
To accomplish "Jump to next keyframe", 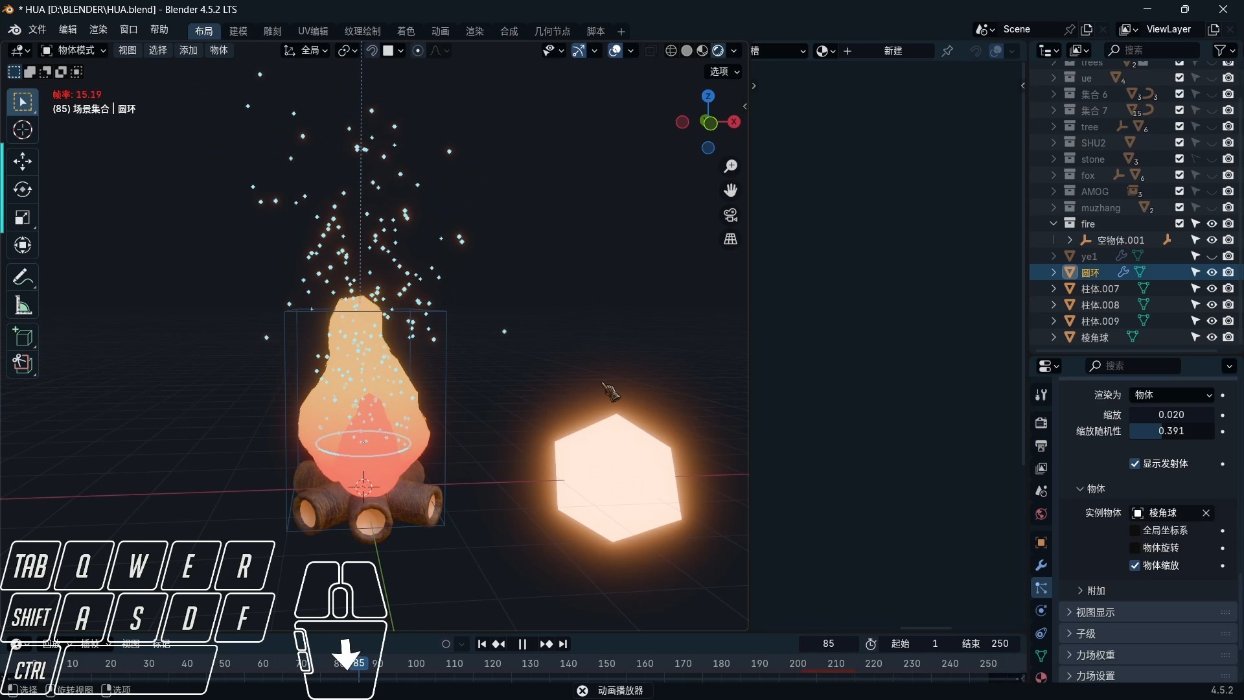I will pos(546,644).
